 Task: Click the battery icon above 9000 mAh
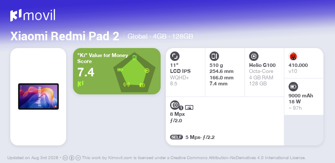pyautogui.click(x=293, y=87)
